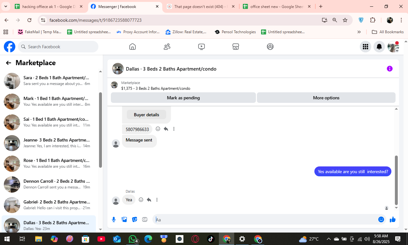Image resolution: width=408 pixels, height=245 pixels.
Task: Select Dallas 3 Beds 2 Baths conversation
Action: 49,224
